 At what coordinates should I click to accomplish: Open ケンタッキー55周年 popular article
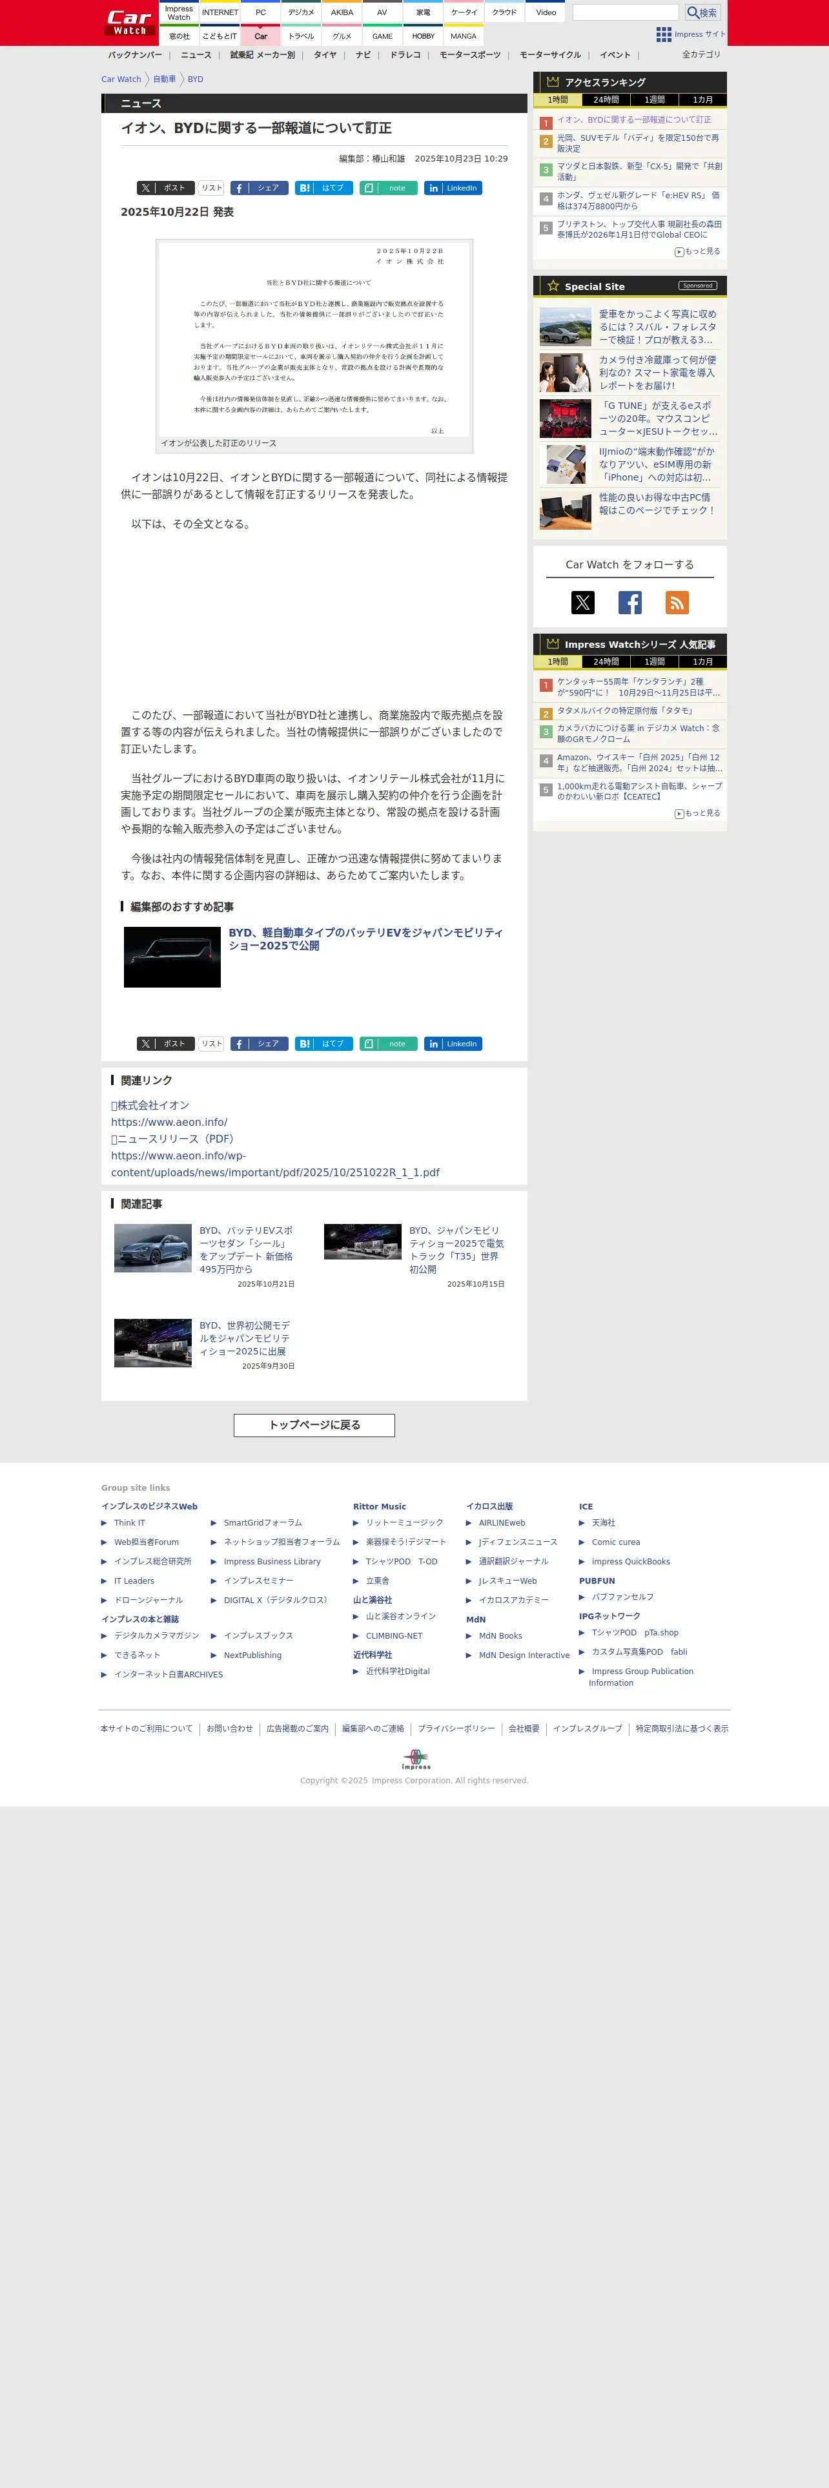tap(639, 687)
